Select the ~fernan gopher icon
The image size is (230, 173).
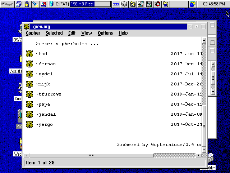pyautogui.click(x=29, y=64)
